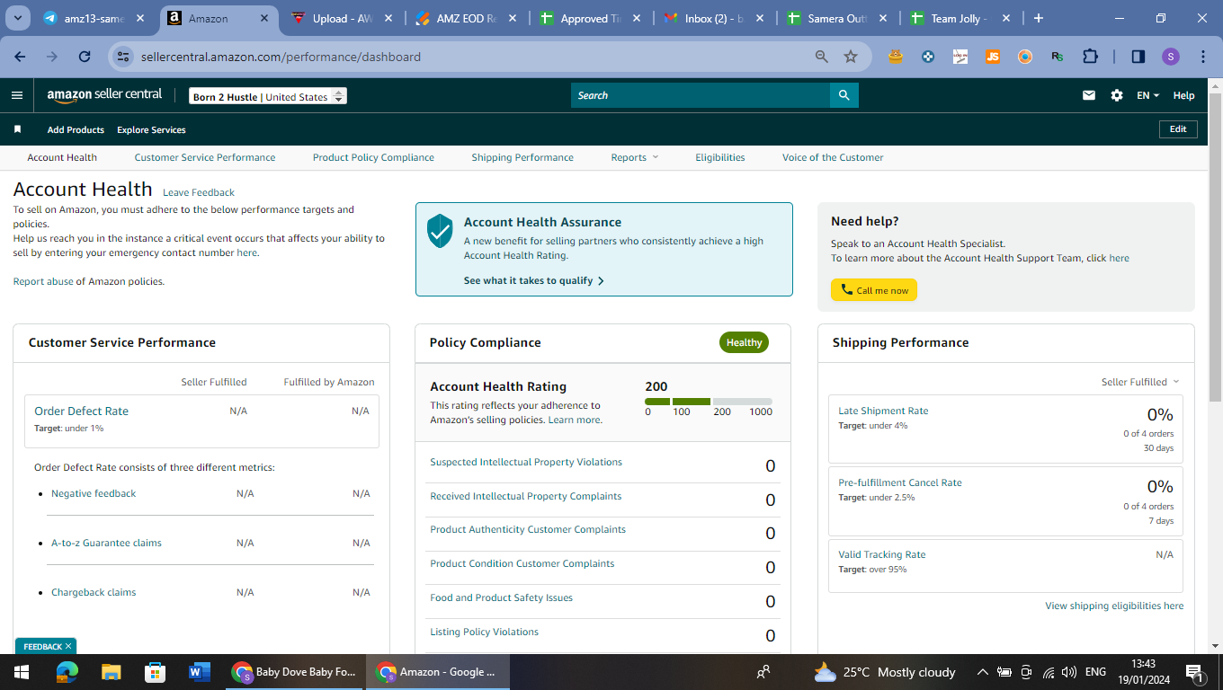
Task: Click the browser back arrow
Action: (20, 57)
